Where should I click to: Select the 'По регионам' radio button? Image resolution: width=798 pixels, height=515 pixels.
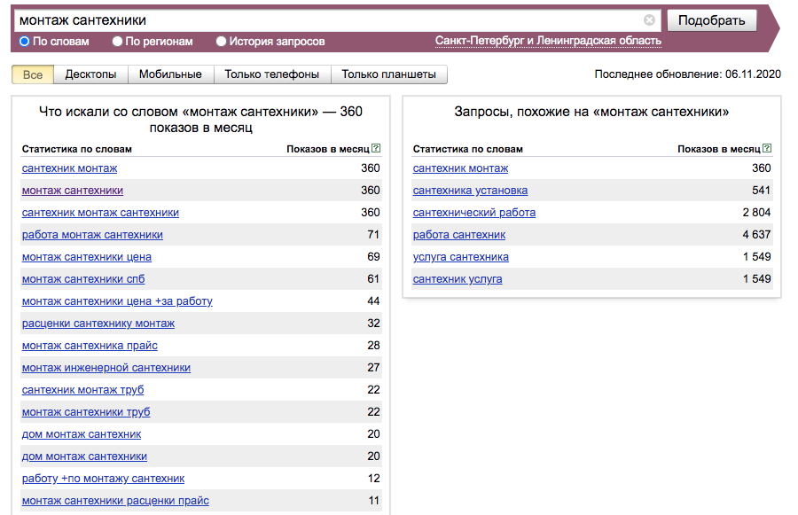pyautogui.click(x=118, y=42)
